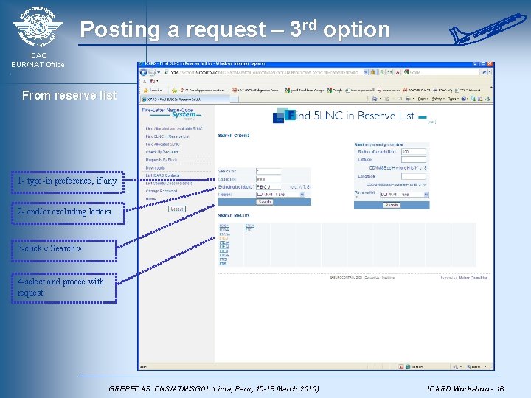Expand the address bar URL history dropdown
The height and width of the screenshot is (398, 531).
(366, 72)
